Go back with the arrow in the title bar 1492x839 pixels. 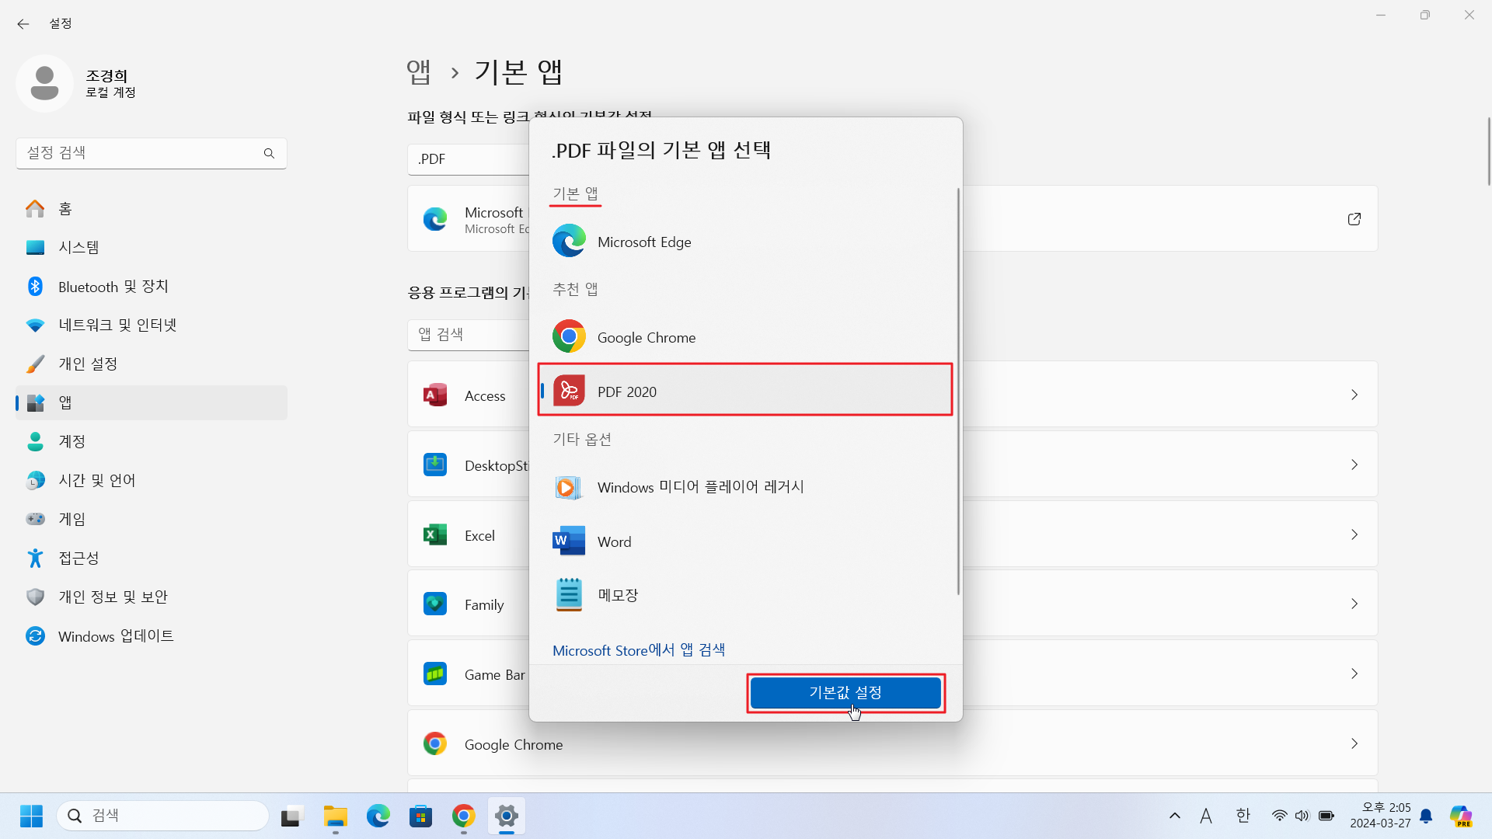pos(23,24)
